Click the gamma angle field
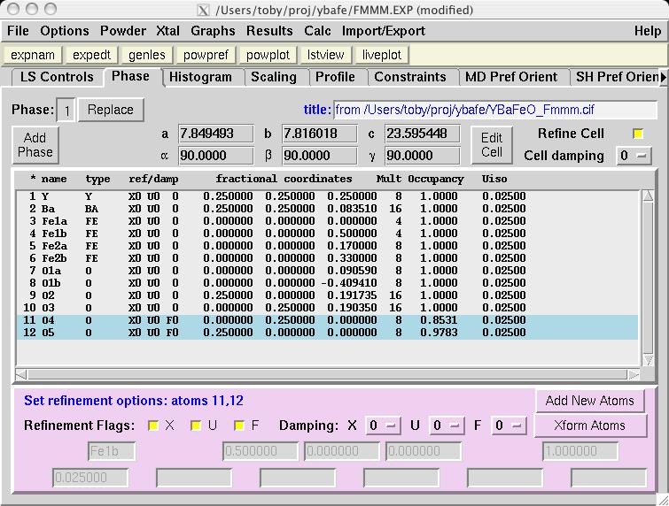 click(x=423, y=156)
